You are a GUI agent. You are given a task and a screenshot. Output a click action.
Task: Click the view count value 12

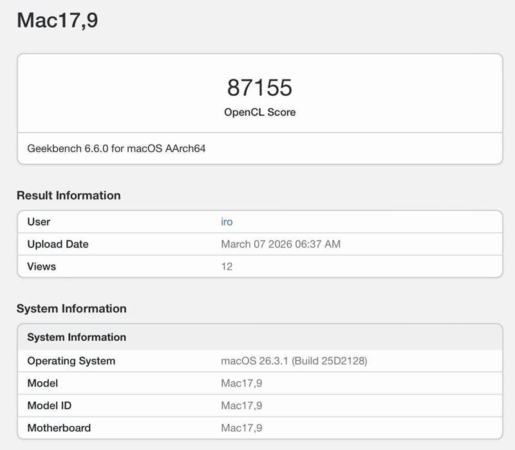click(x=227, y=266)
